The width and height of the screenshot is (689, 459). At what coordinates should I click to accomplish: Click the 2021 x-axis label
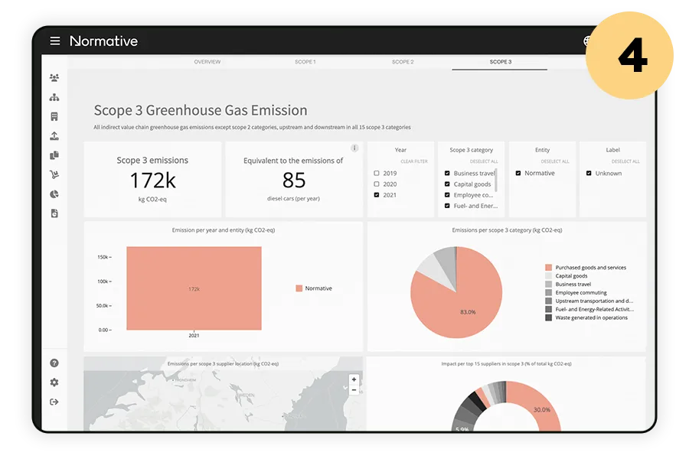pos(194,336)
